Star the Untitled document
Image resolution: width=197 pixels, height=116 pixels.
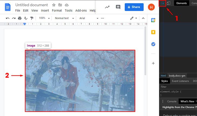pos(54,5)
